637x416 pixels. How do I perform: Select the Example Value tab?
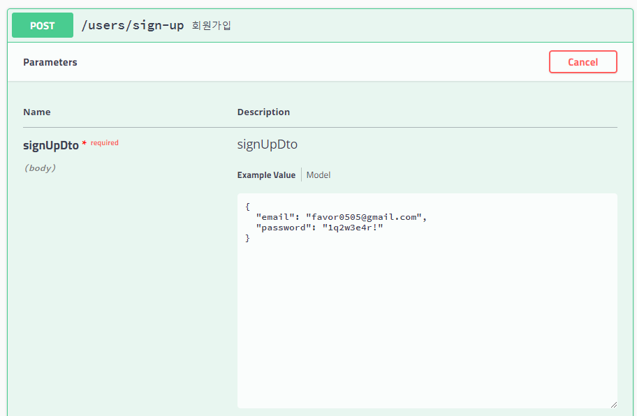point(266,175)
